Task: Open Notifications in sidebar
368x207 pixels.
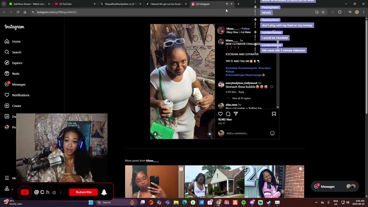Action: (x=17, y=95)
